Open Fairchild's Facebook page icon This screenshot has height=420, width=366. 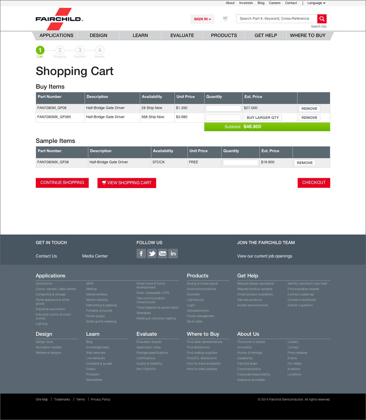coord(141,254)
